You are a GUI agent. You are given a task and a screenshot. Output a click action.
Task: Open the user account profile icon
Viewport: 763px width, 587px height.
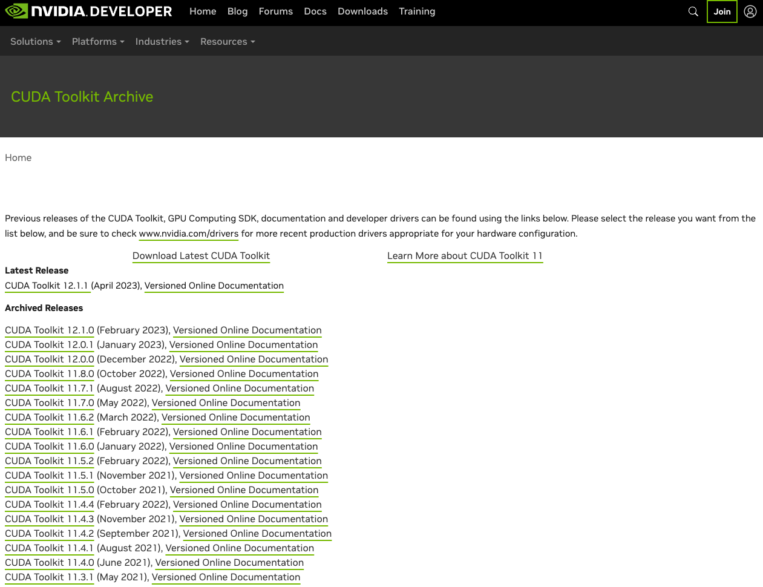coord(750,11)
